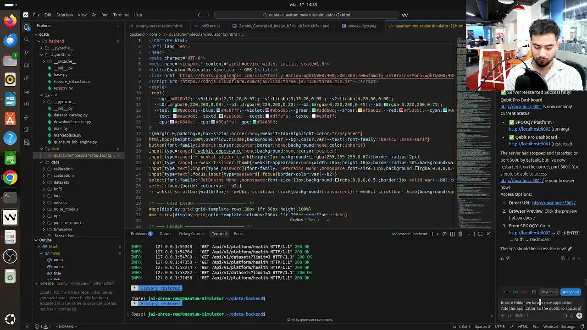Open quantum_job_engine.py in Explorer
Viewport: 587px width, 330px height.
click(75, 142)
